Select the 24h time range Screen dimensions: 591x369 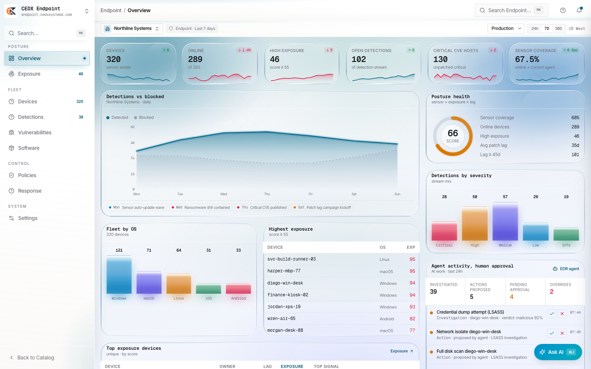tap(535, 28)
